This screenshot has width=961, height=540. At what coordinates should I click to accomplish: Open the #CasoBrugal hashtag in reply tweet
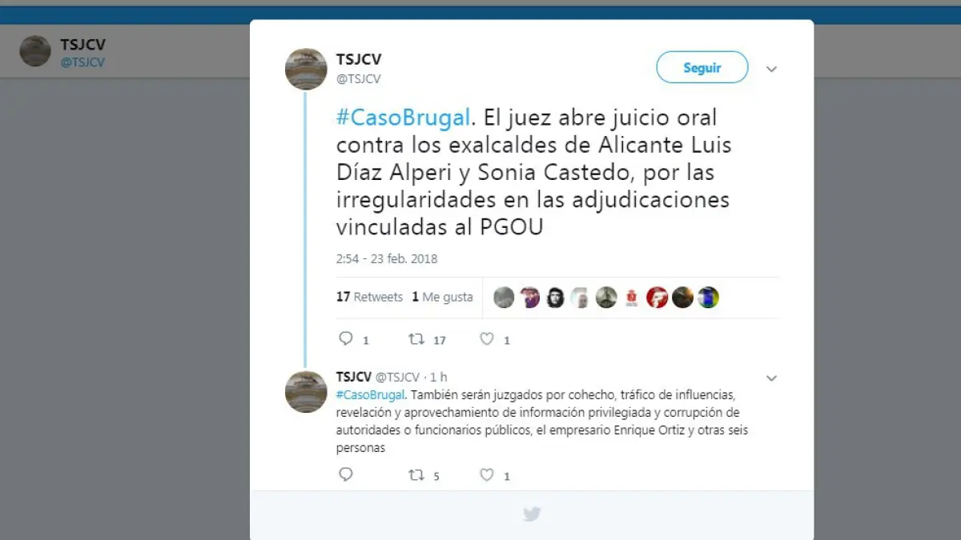click(x=372, y=395)
